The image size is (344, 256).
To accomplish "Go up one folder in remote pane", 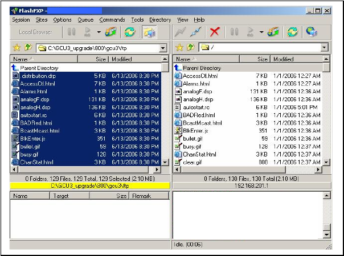I will point(191,47).
